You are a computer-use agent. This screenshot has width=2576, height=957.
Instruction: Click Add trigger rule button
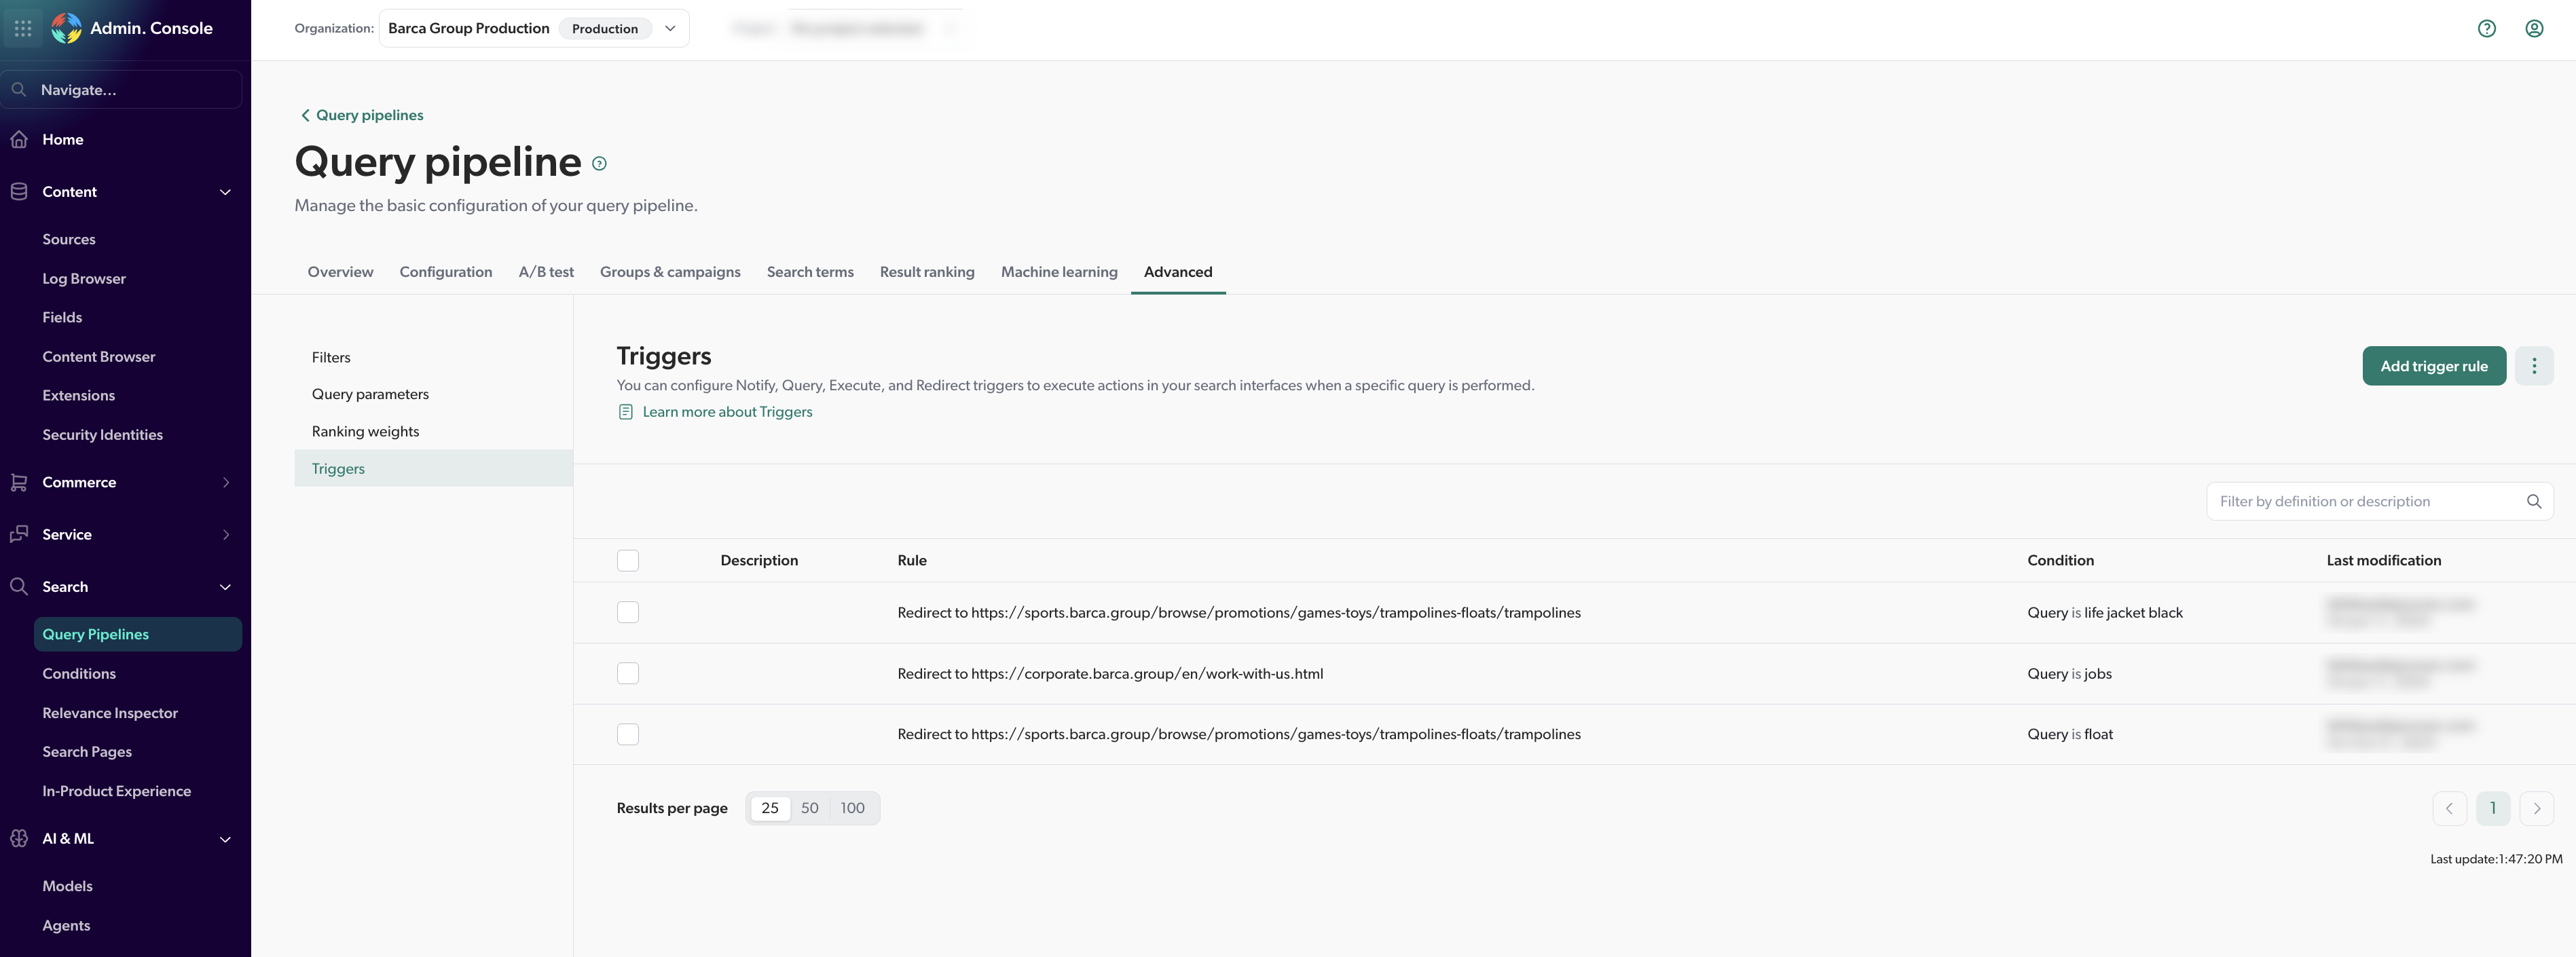[x=2434, y=366]
